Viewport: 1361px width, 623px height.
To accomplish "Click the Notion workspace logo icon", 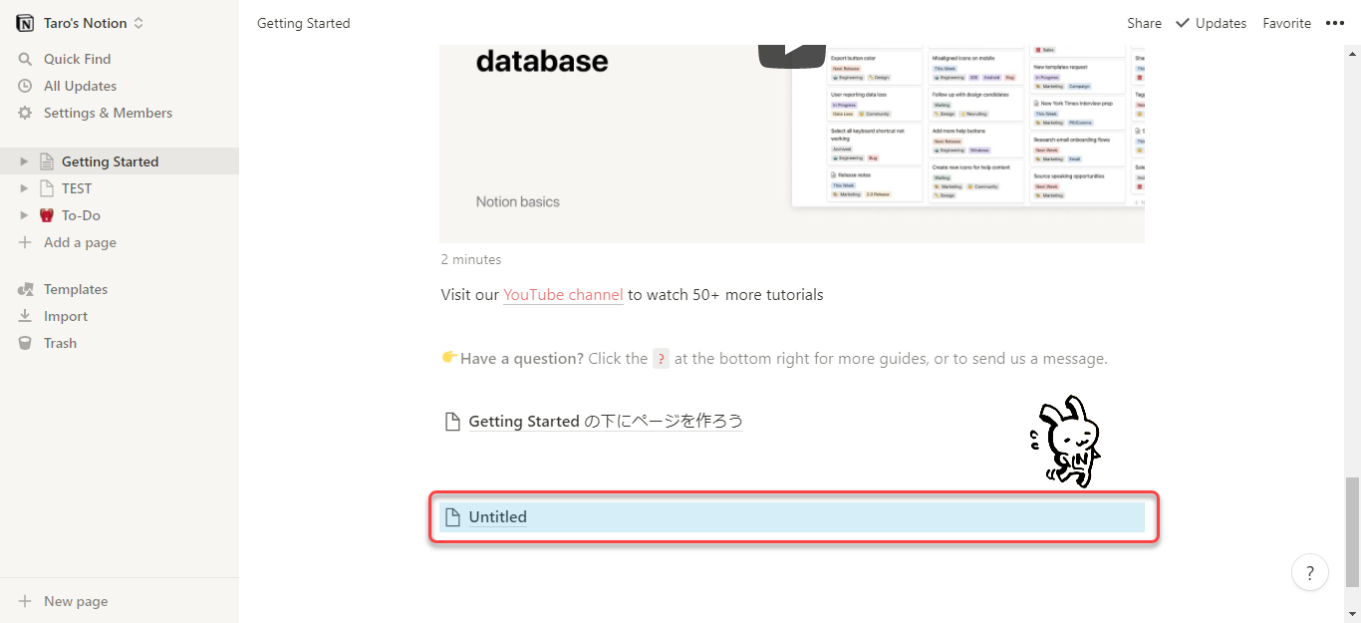I will tap(25, 23).
